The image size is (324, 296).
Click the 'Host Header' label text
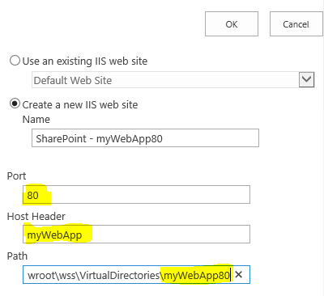[x=36, y=216]
